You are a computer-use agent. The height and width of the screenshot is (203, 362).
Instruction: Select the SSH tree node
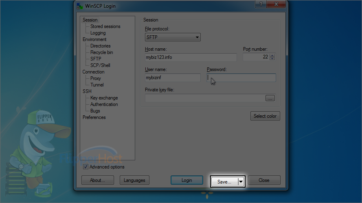[x=87, y=91]
